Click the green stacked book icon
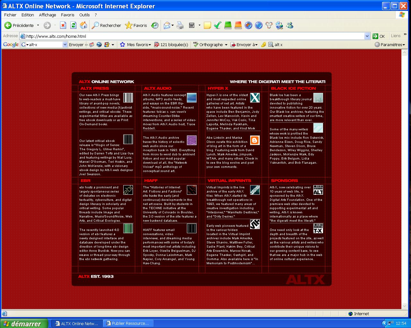411x328 pixels. (228, 25)
